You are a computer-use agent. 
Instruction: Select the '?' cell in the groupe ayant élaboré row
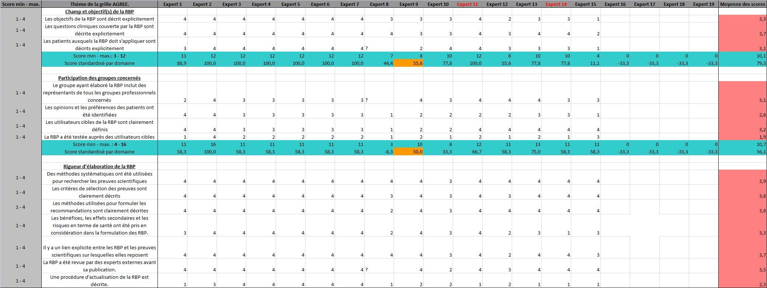click(x=379, y=93)
